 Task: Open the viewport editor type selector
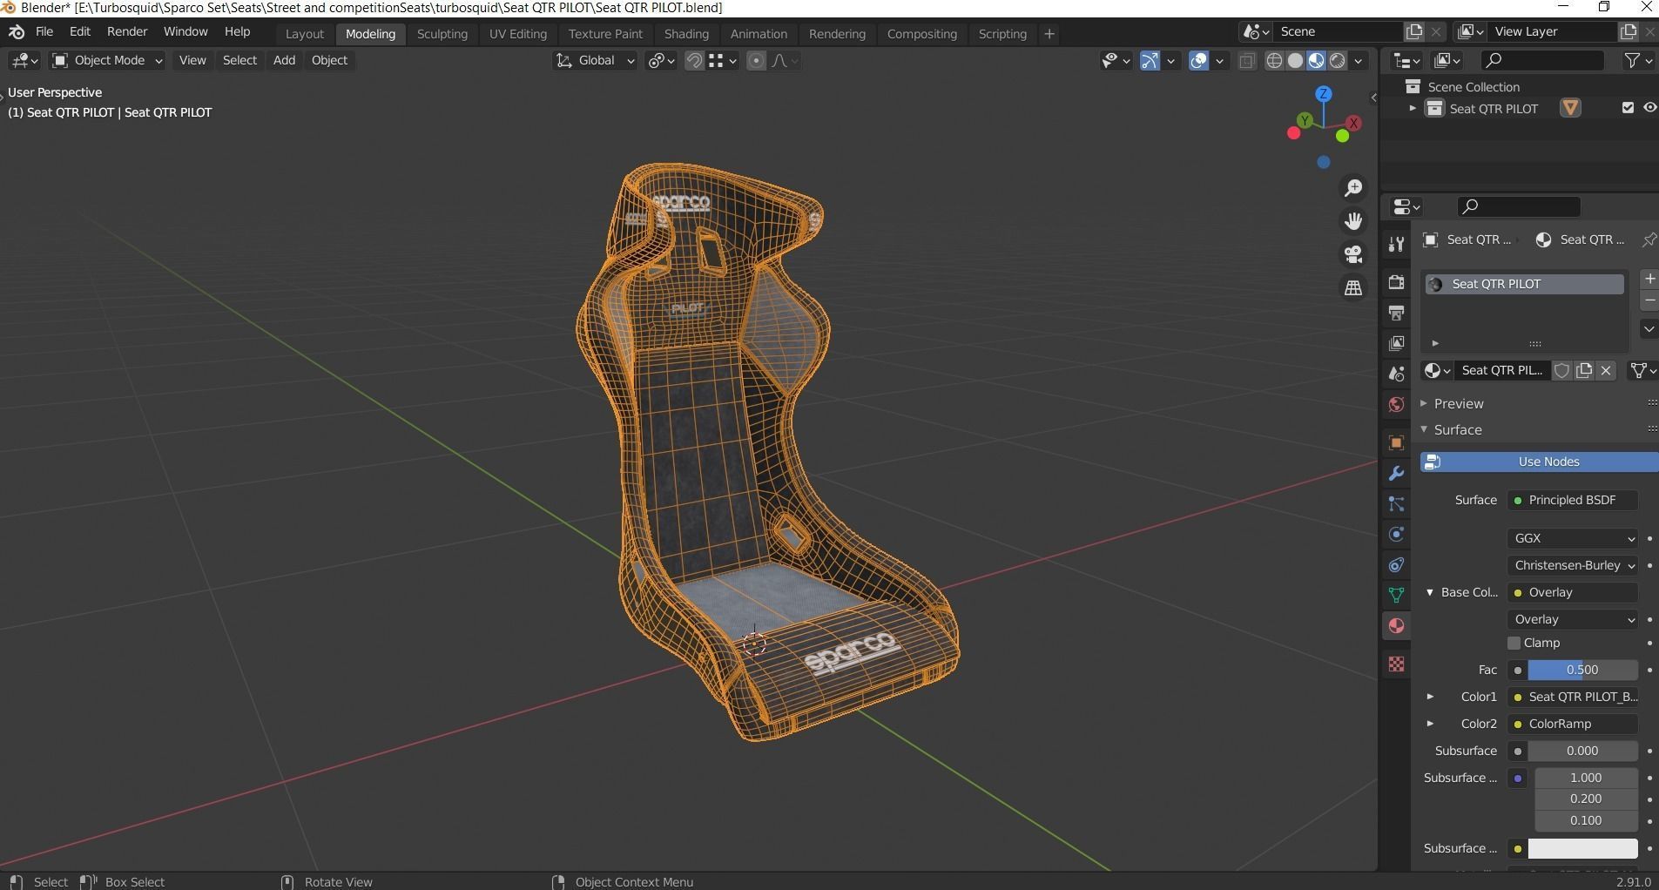point(24,60)
